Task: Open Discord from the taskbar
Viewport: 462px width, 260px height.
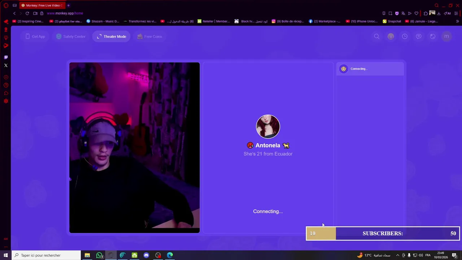Action: [x=146, y=255]
